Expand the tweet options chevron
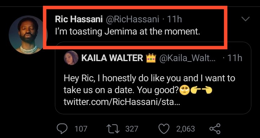 [x=246, y=19]
